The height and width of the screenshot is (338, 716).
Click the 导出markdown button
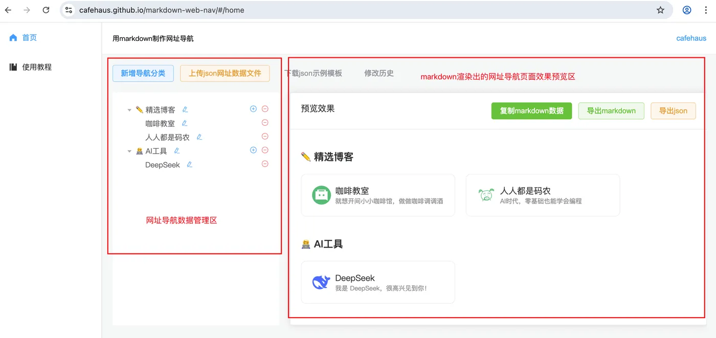click(611, 111)
